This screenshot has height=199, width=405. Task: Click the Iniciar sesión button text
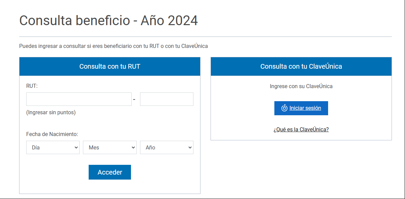coord(305,108)
